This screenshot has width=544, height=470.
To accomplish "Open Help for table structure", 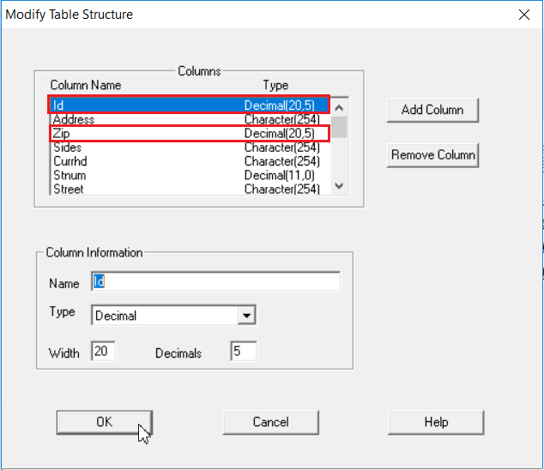I will 436,422.
